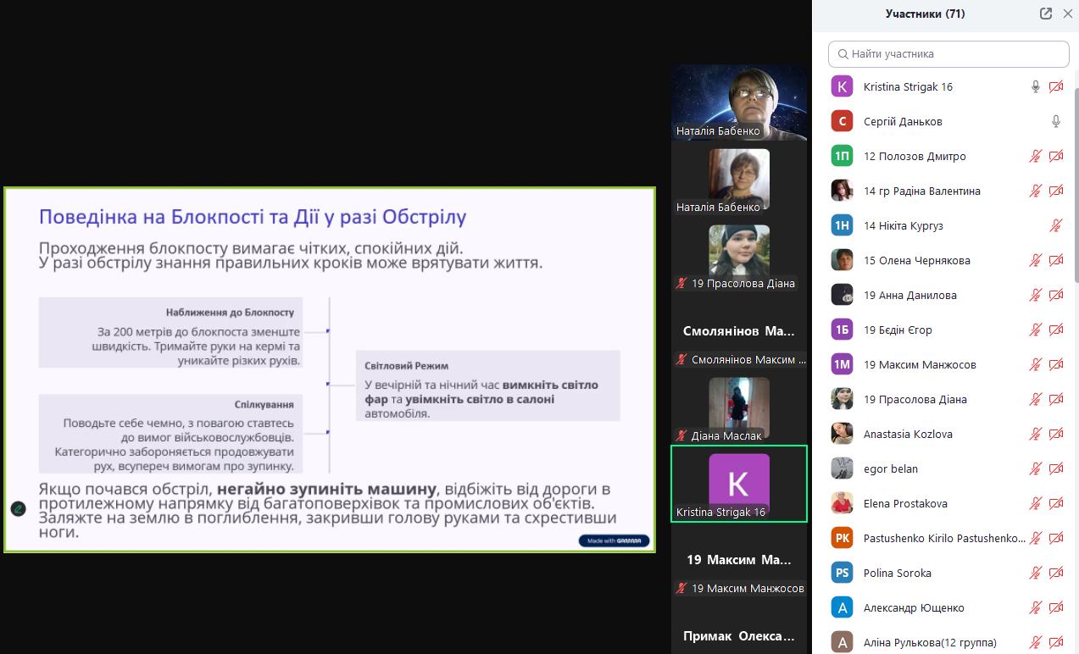Select participant Anastasia Kozlova in the list
Screen dimensions: 1079x654
[908, 435]
